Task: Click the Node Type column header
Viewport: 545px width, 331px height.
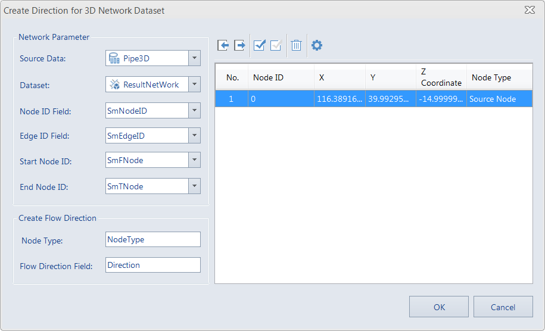Action: tap(499, 77)
